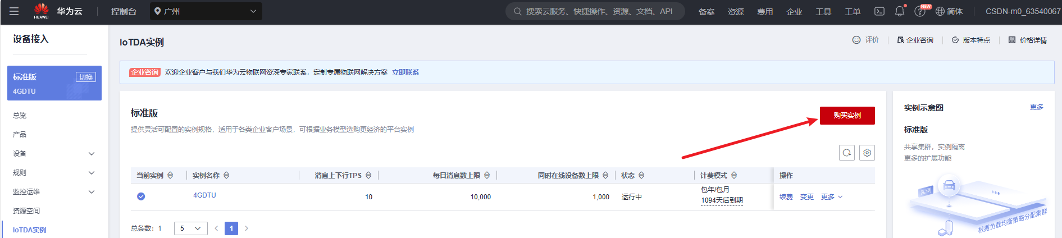
Task: Select current instance radio for 4GDTU
Action: coord(141,196)
